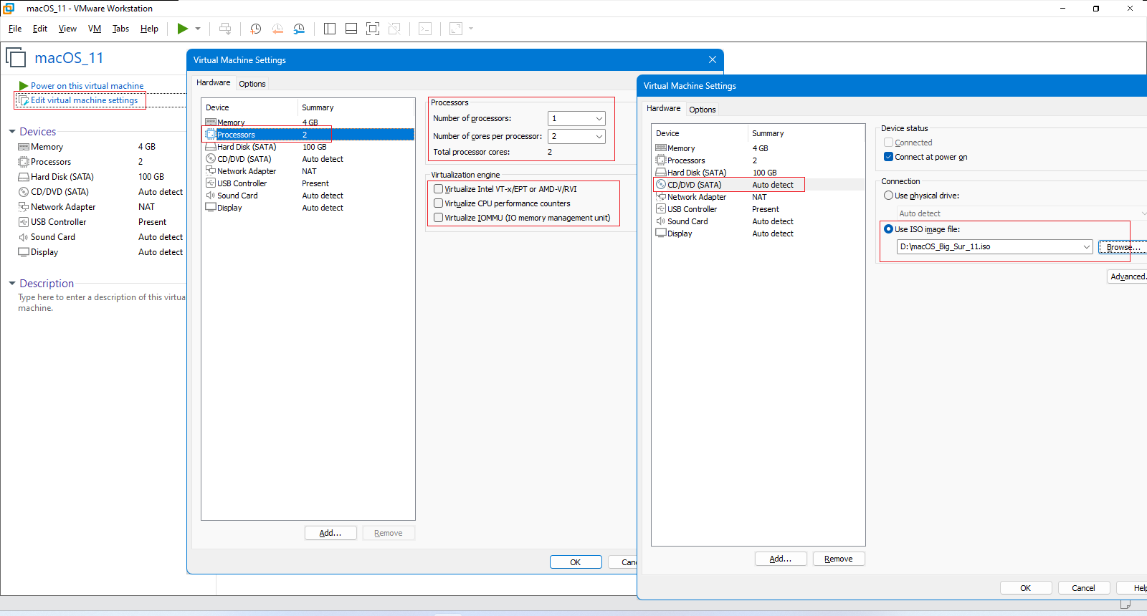Click Add button in left settings dialog
The height and width of the screenshot is (616, 1147).
[x=330, y=533]
